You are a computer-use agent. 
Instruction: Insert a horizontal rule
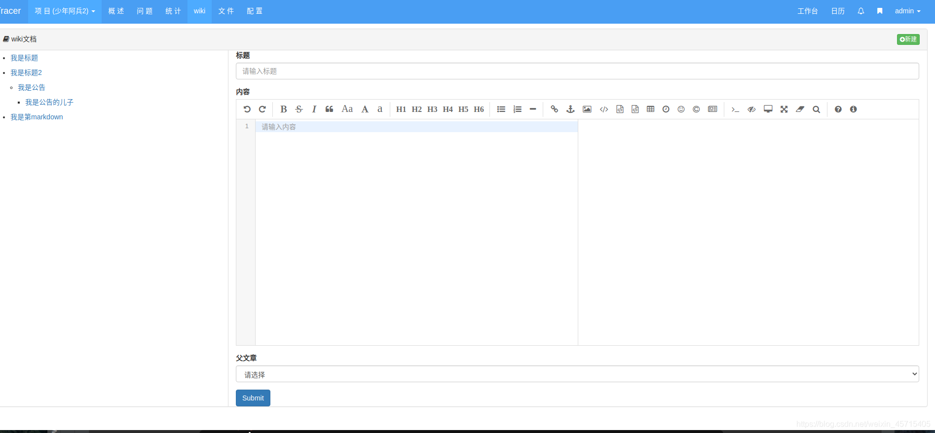pos(533,109)
